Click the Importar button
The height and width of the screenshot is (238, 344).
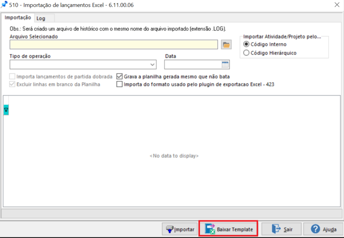tap(180, 229)
